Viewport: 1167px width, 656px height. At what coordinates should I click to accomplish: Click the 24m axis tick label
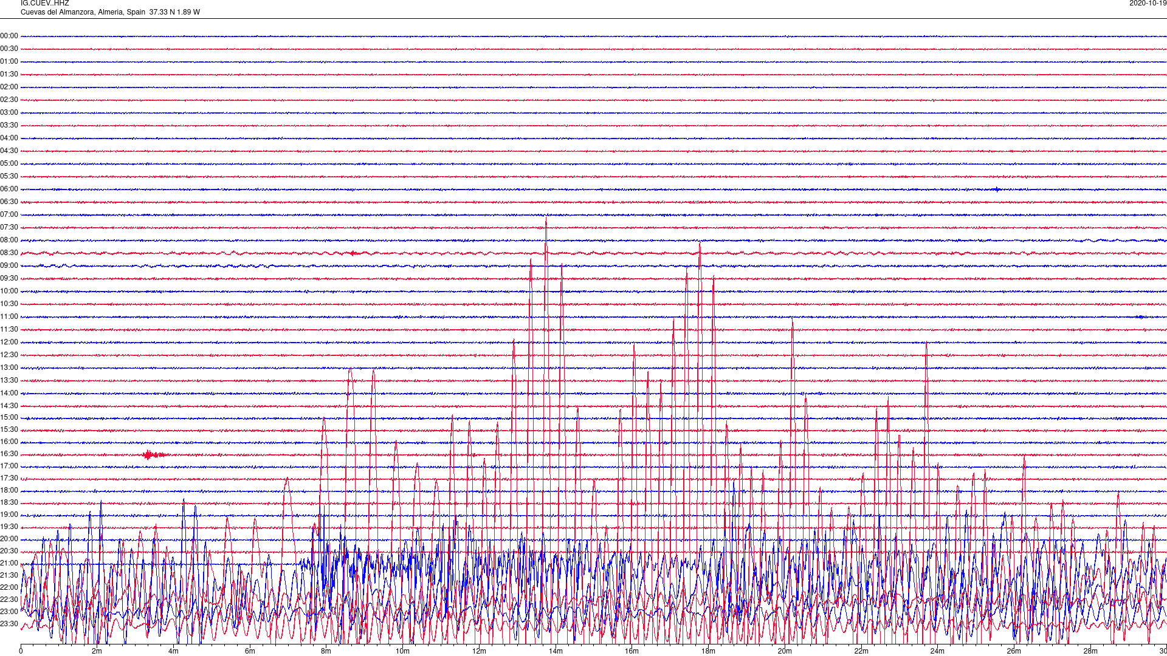click(x=937, y=651)
